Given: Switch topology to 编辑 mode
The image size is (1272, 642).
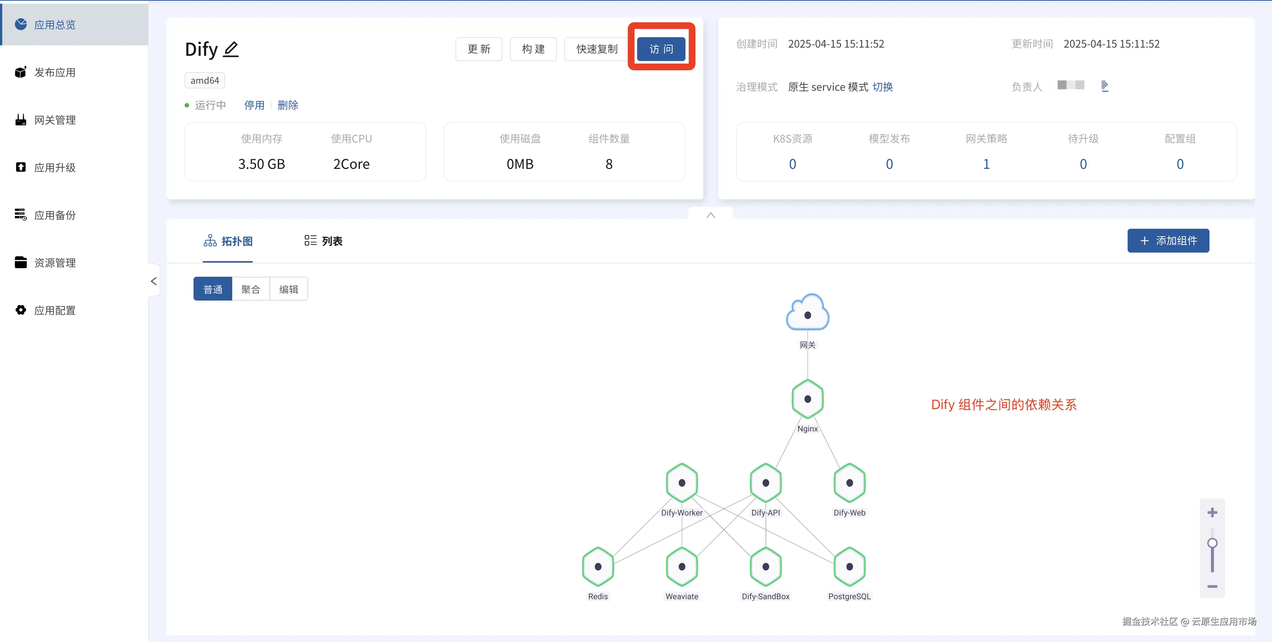Looking at the screenshot, I should point(288,289).
